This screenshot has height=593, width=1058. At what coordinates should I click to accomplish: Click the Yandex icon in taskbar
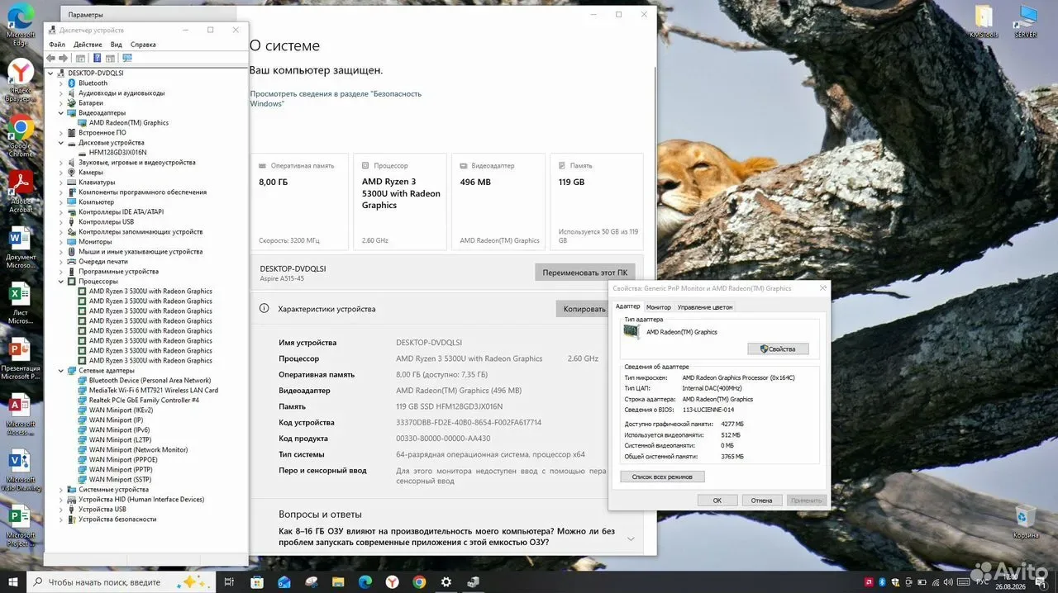(393, 581)
